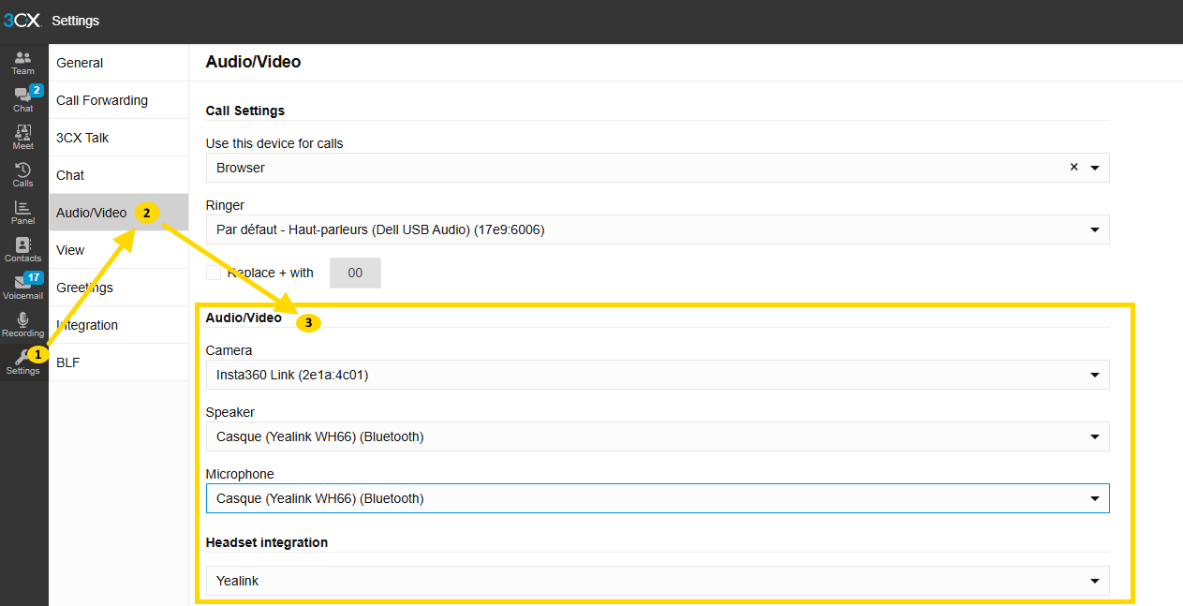
Task: Click the Ringer label
Action: 225,205
